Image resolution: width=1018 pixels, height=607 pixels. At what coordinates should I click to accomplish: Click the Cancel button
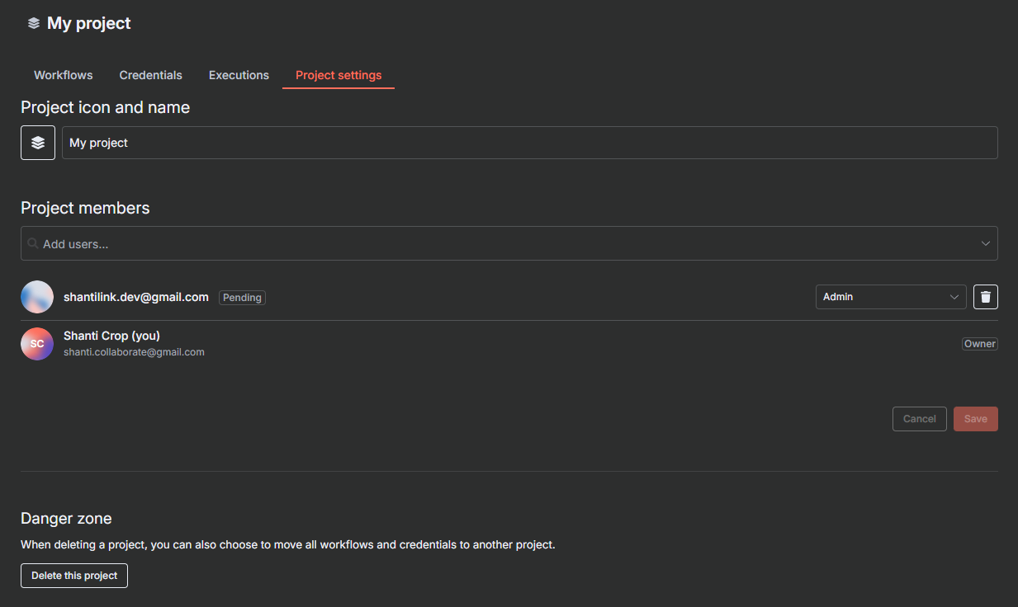(920, 419)
